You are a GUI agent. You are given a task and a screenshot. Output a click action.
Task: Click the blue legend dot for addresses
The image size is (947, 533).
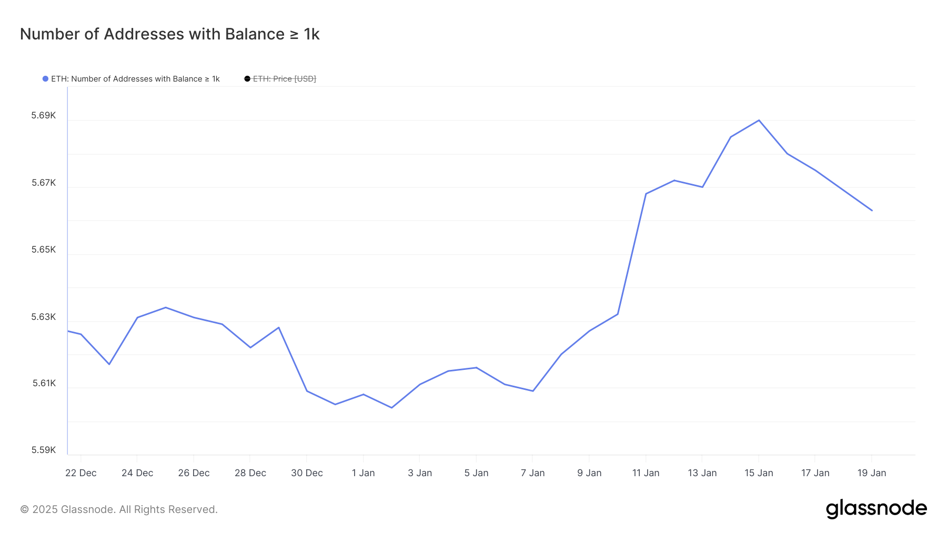(45, 79)
